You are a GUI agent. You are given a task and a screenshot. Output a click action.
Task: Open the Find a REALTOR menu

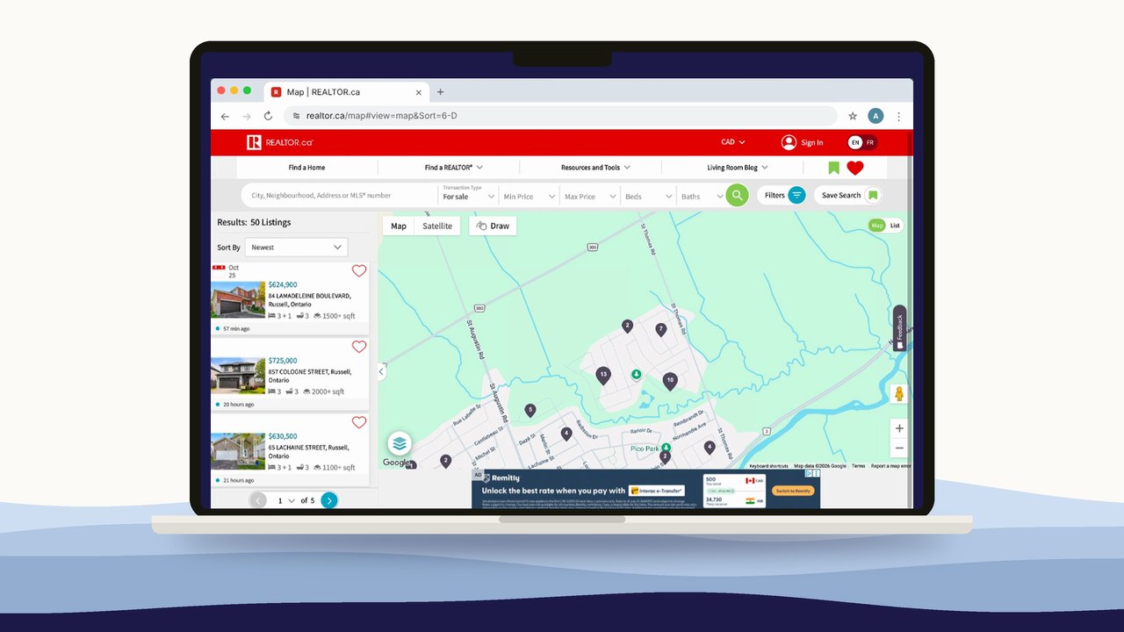click(x=453, y=168)
